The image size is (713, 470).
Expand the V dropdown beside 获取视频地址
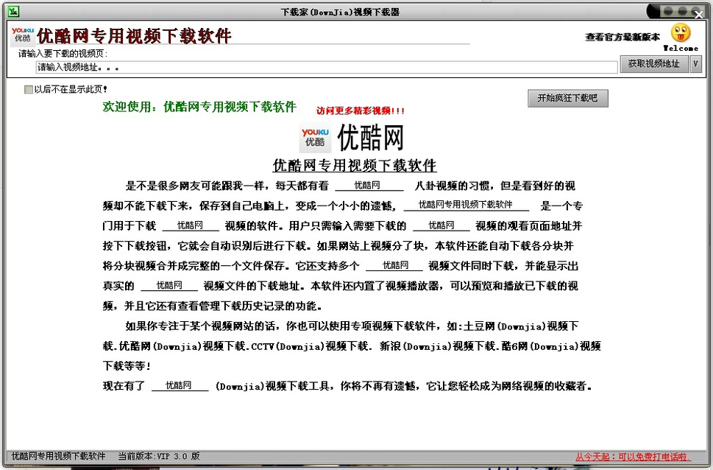[695, 65]
